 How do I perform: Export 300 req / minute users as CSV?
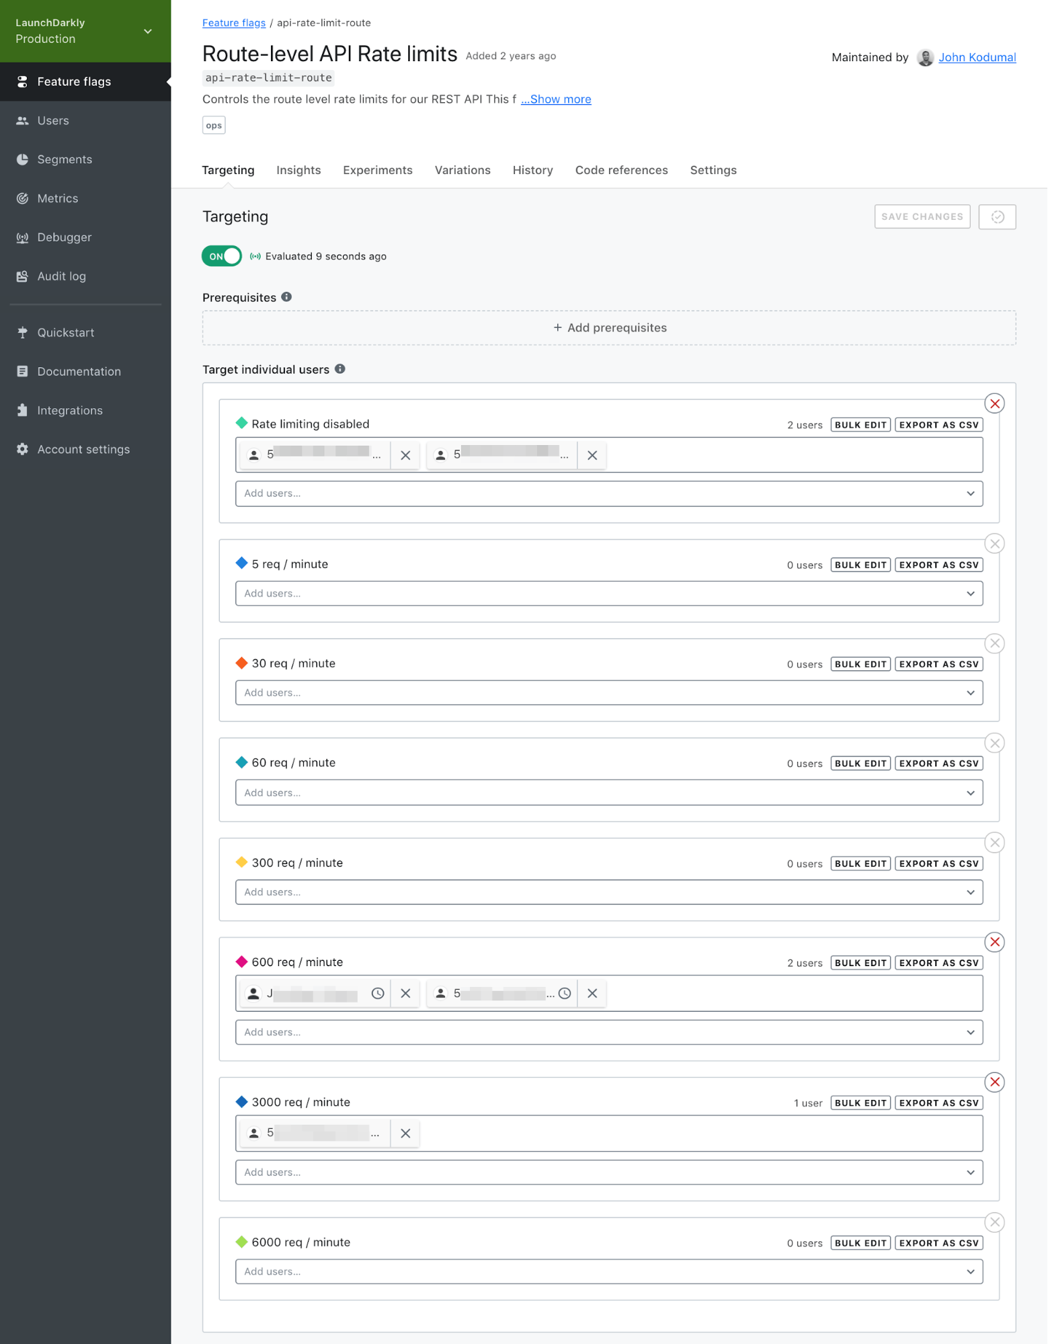938,863
